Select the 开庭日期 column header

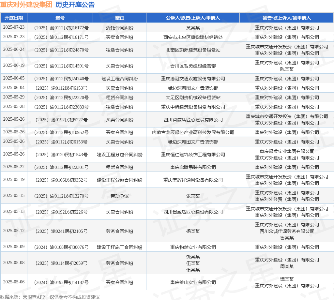tap(14, 18)
